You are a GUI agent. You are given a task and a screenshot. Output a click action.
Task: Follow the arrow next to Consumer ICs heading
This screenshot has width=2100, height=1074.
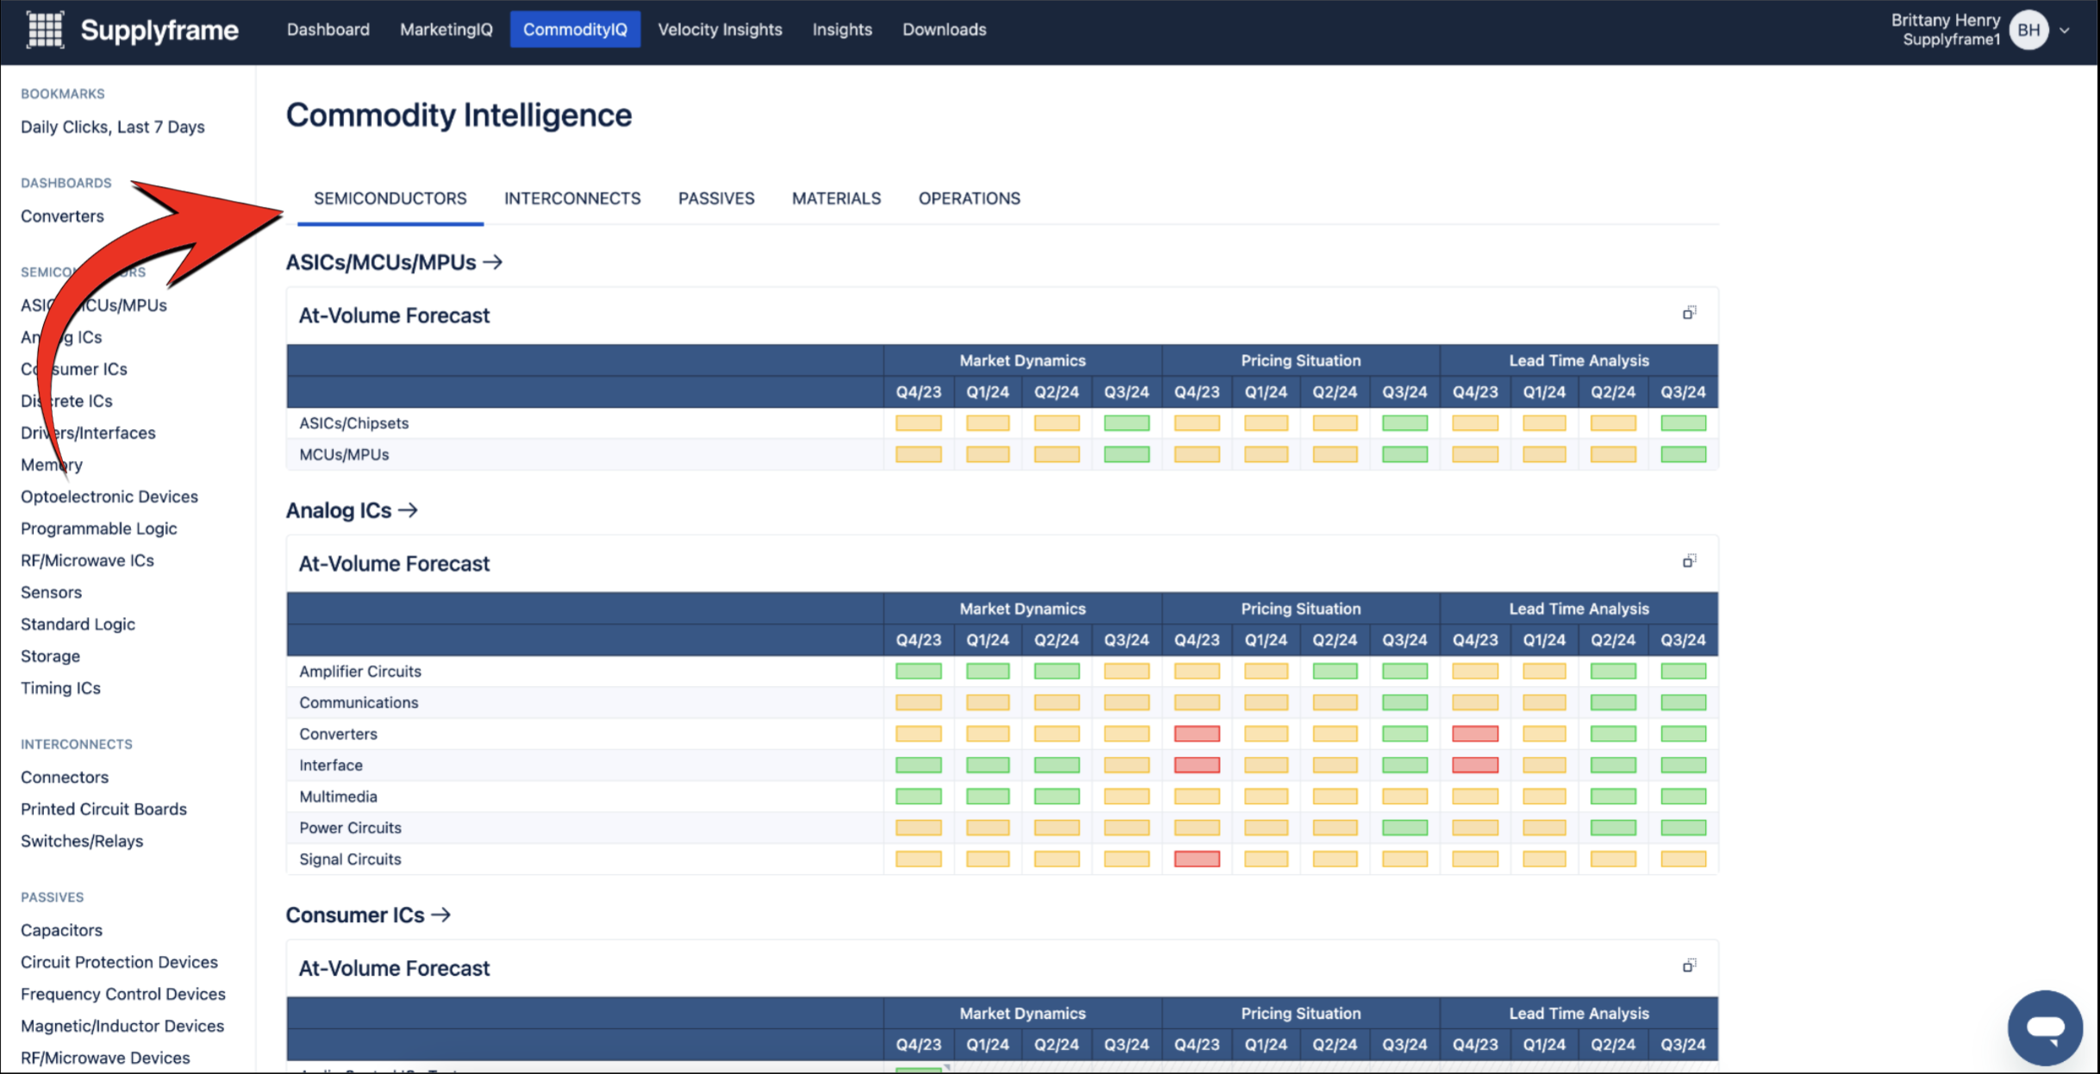point(441,915)
